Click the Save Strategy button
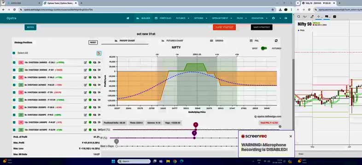 262,27
